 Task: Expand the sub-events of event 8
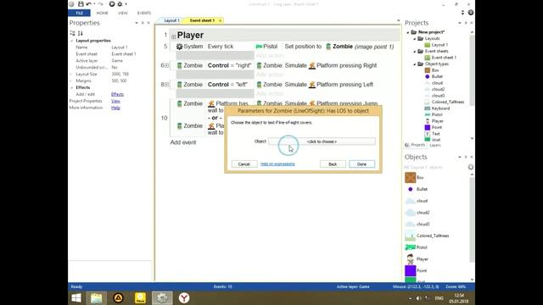166,85
